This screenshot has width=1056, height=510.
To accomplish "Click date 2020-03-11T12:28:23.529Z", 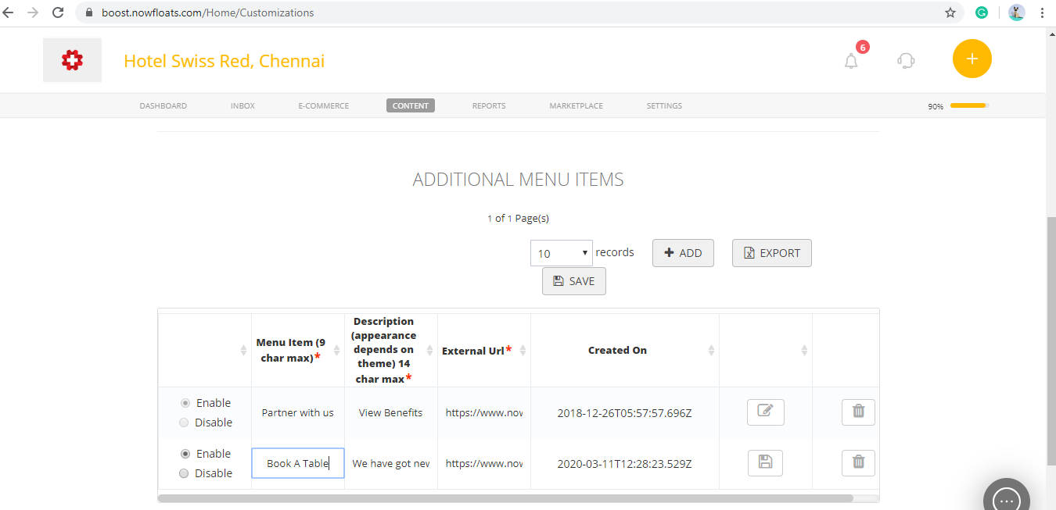I will pyautogui.click(x=625, y=463).
